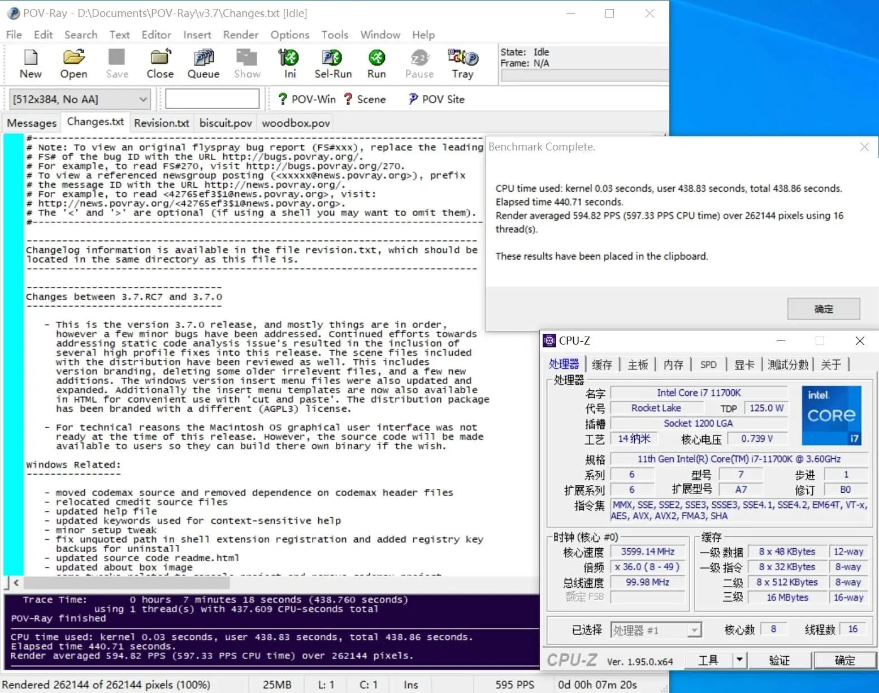Image resolution: width=879 pixels, height=693 pixels.
Task: Open the Tools menu in POV-Ray
Action: (x=335, y=35)
